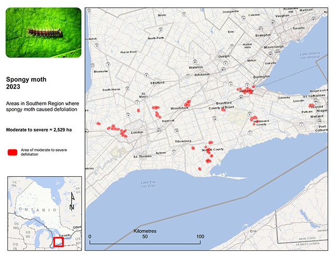334x258 pixels.
Task: Click the Welland label
Action: [x=317, y=116]
